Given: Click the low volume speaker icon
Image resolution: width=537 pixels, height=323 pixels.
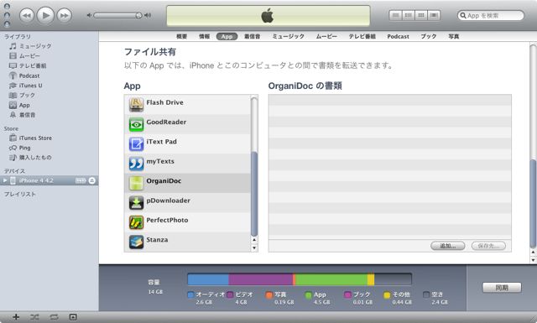Looking at the screenshot, I should tap(89, 15).
